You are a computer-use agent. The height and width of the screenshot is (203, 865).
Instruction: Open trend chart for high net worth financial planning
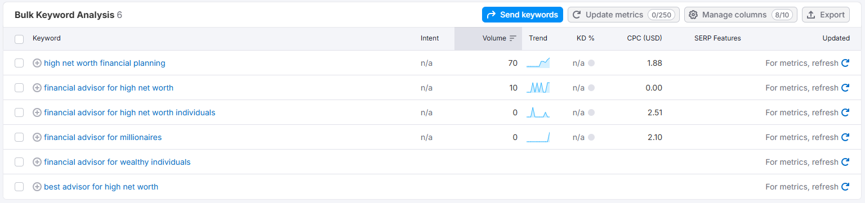[538, 63]
